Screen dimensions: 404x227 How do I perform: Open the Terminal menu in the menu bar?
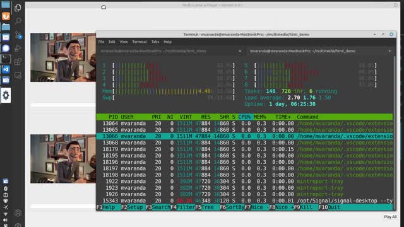click(140, 42)
